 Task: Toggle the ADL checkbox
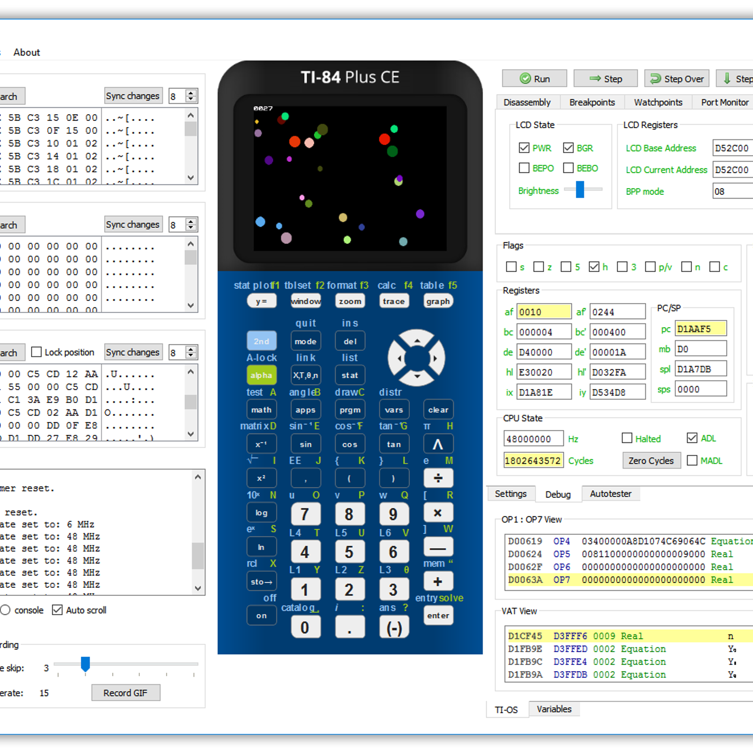coord(692,438)
